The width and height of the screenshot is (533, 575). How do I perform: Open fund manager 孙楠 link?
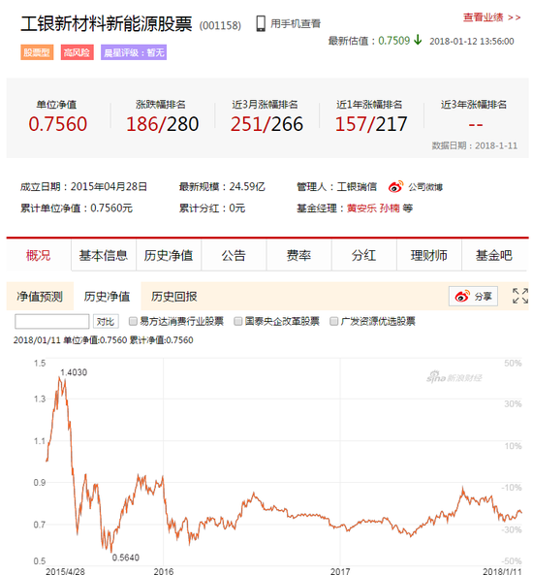pyautogui.click(x=390, y=208)
